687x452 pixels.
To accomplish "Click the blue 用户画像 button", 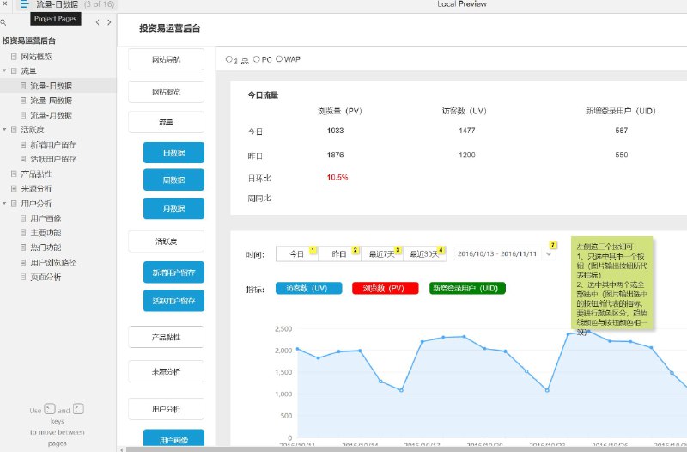I will pyautogui.click(x=173, y=438).
